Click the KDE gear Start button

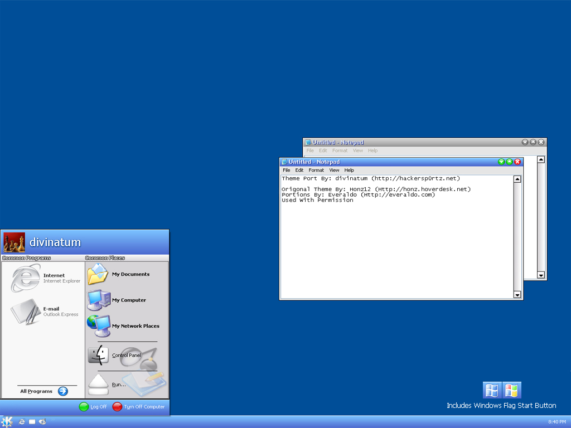click(7, 421)
